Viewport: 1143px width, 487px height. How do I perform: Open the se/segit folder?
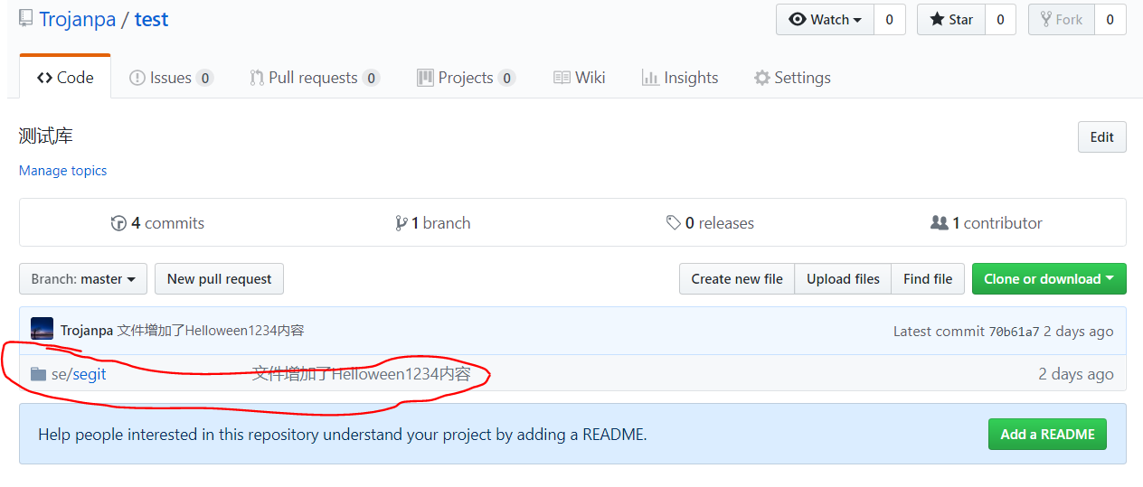pos(79,374)
